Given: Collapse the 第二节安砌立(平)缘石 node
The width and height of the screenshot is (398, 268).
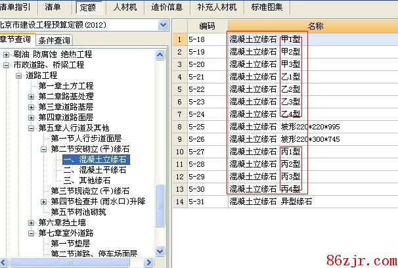Looking at the screenshot, I should [43, 149].
